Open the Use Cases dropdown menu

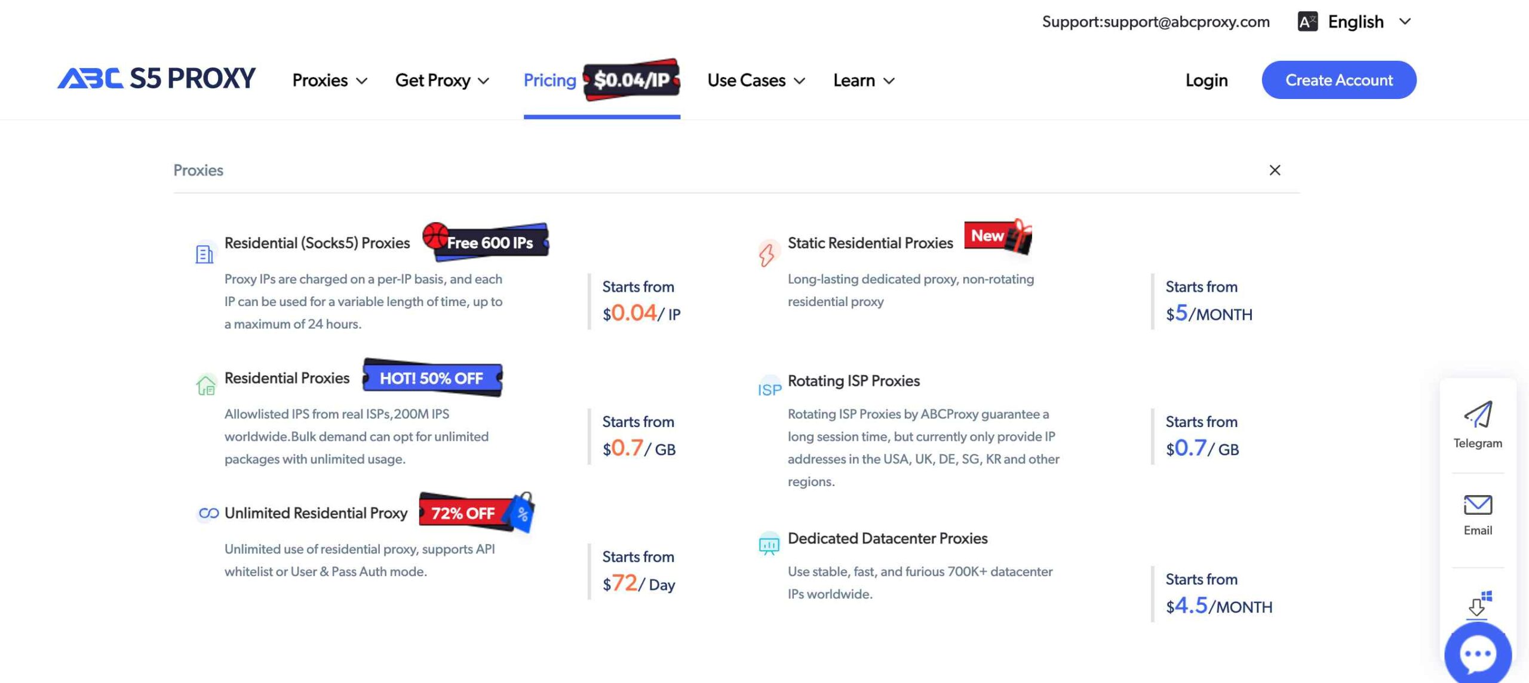[x=756, y=80]
